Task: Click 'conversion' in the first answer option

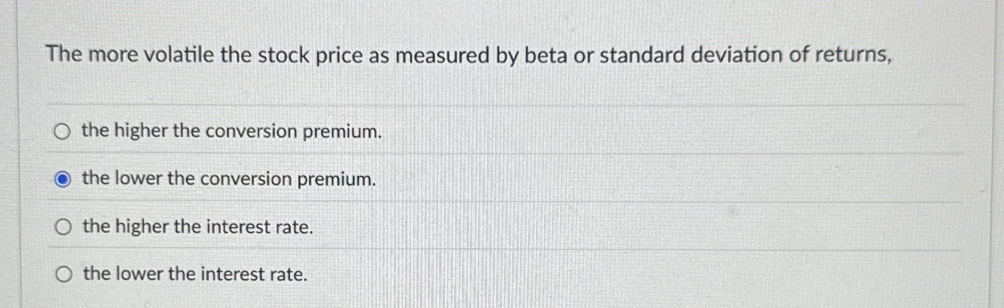Action: tap(251, 132)
